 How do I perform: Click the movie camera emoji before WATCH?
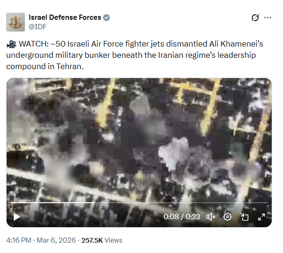(x=11, y=44)
